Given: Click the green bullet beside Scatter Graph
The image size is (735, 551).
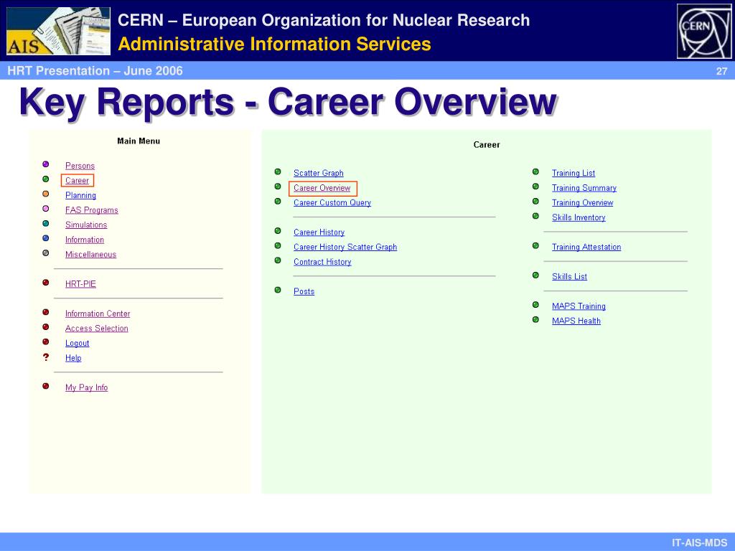Looking at the screenshot, I should click(x=278, y=172).
